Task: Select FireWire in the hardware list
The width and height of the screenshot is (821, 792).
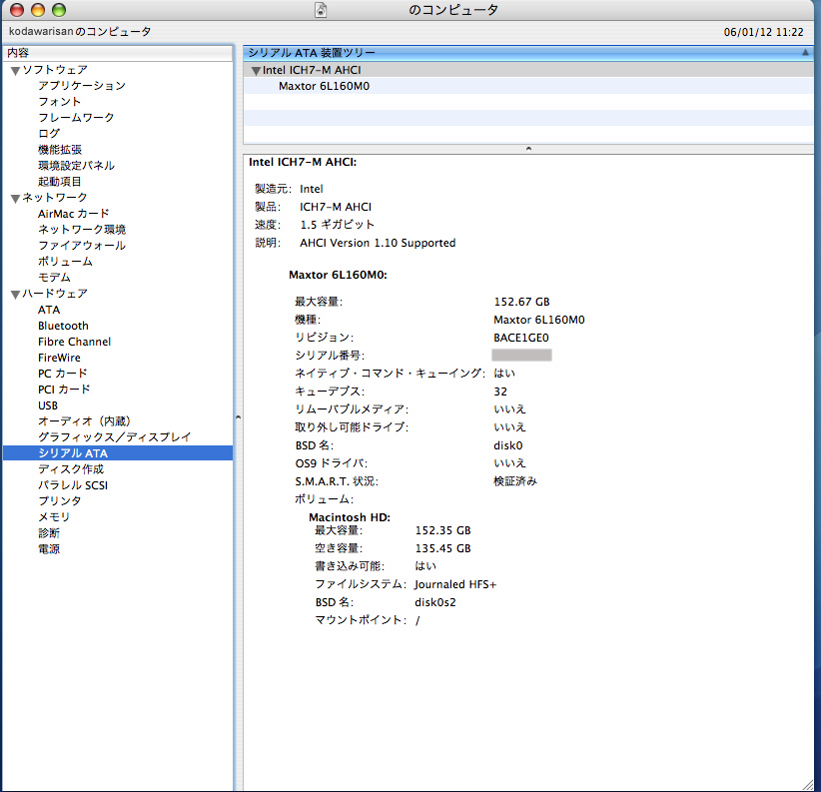Action: coord(59,358)
